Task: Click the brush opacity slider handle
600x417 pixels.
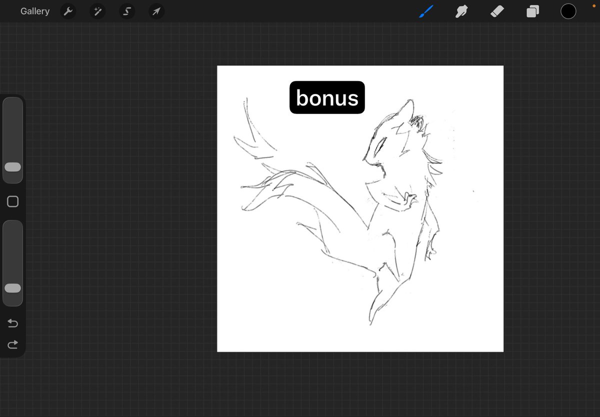Action: tap(12, 288)
